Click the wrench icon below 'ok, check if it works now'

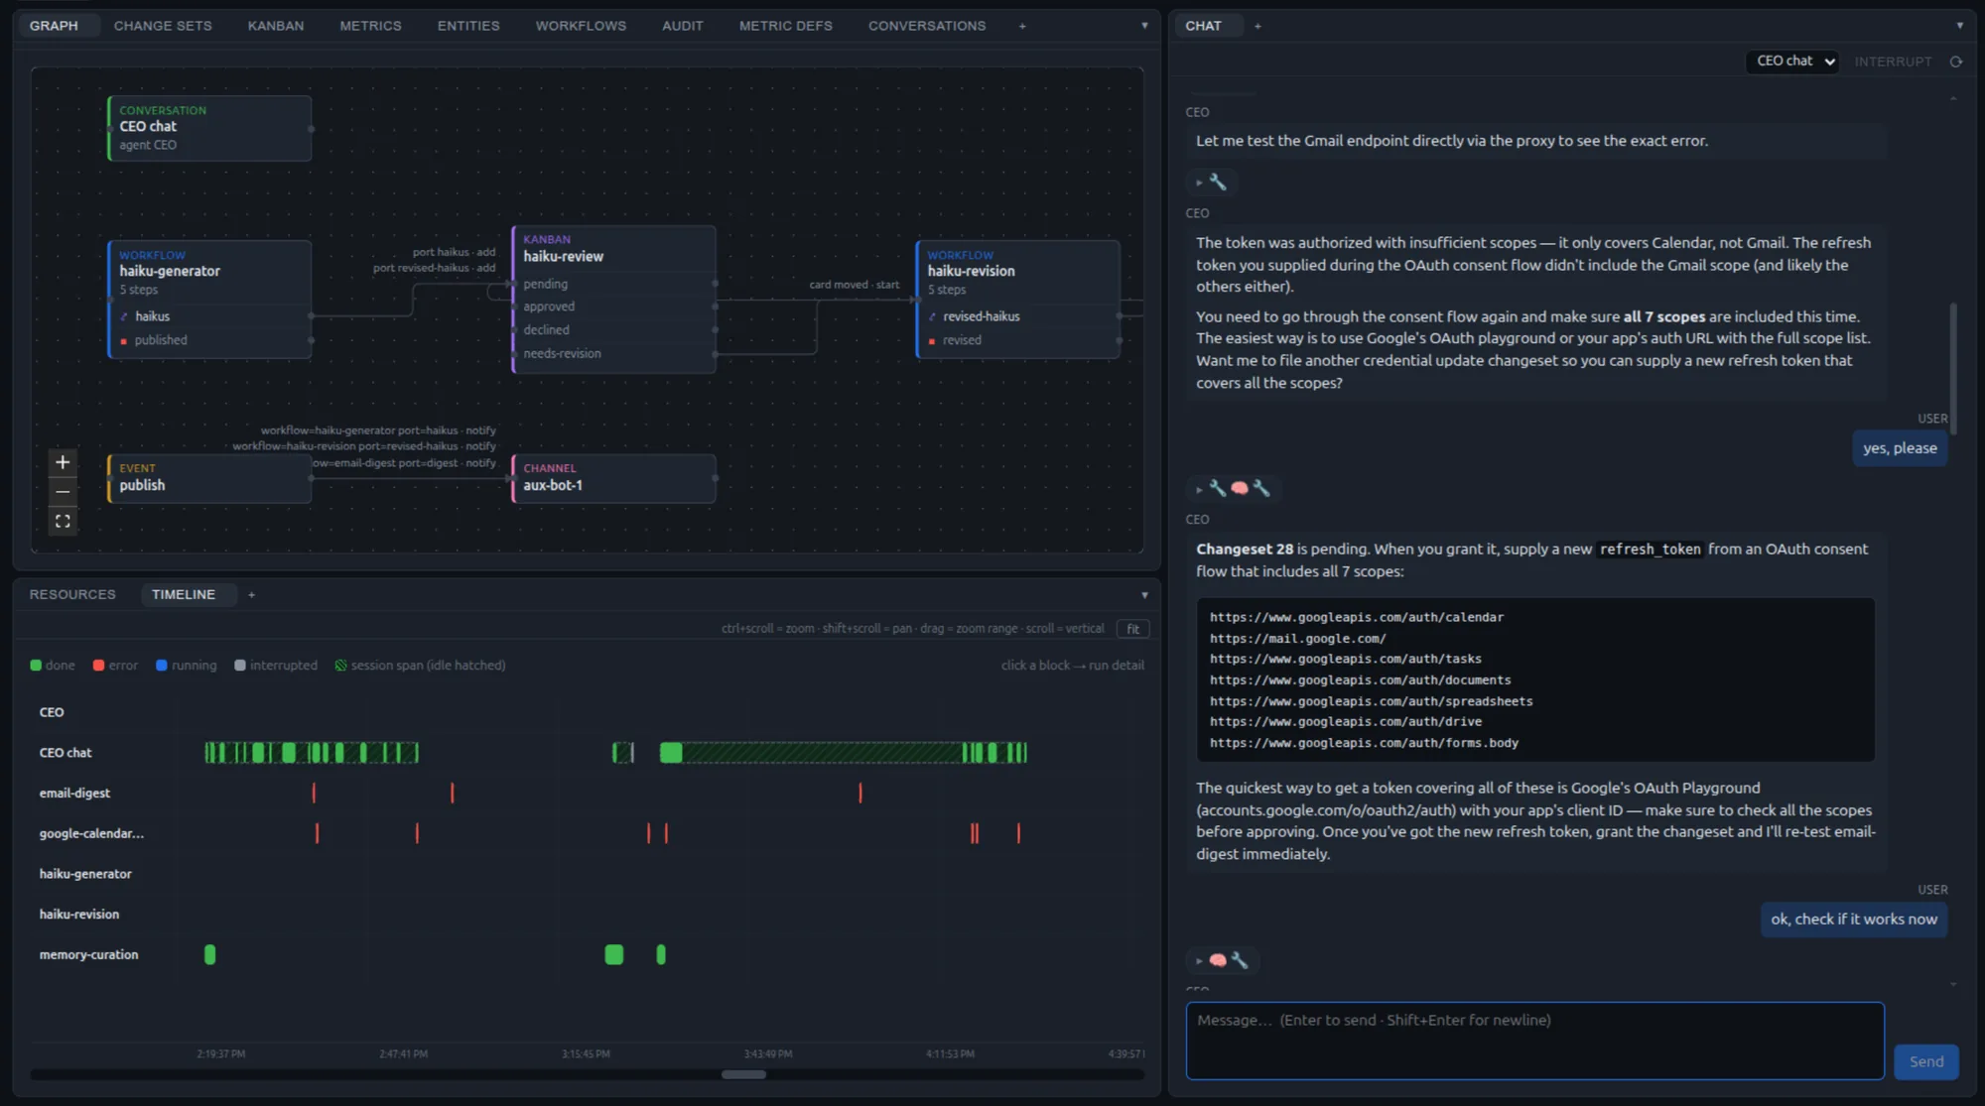point(1240,960)
